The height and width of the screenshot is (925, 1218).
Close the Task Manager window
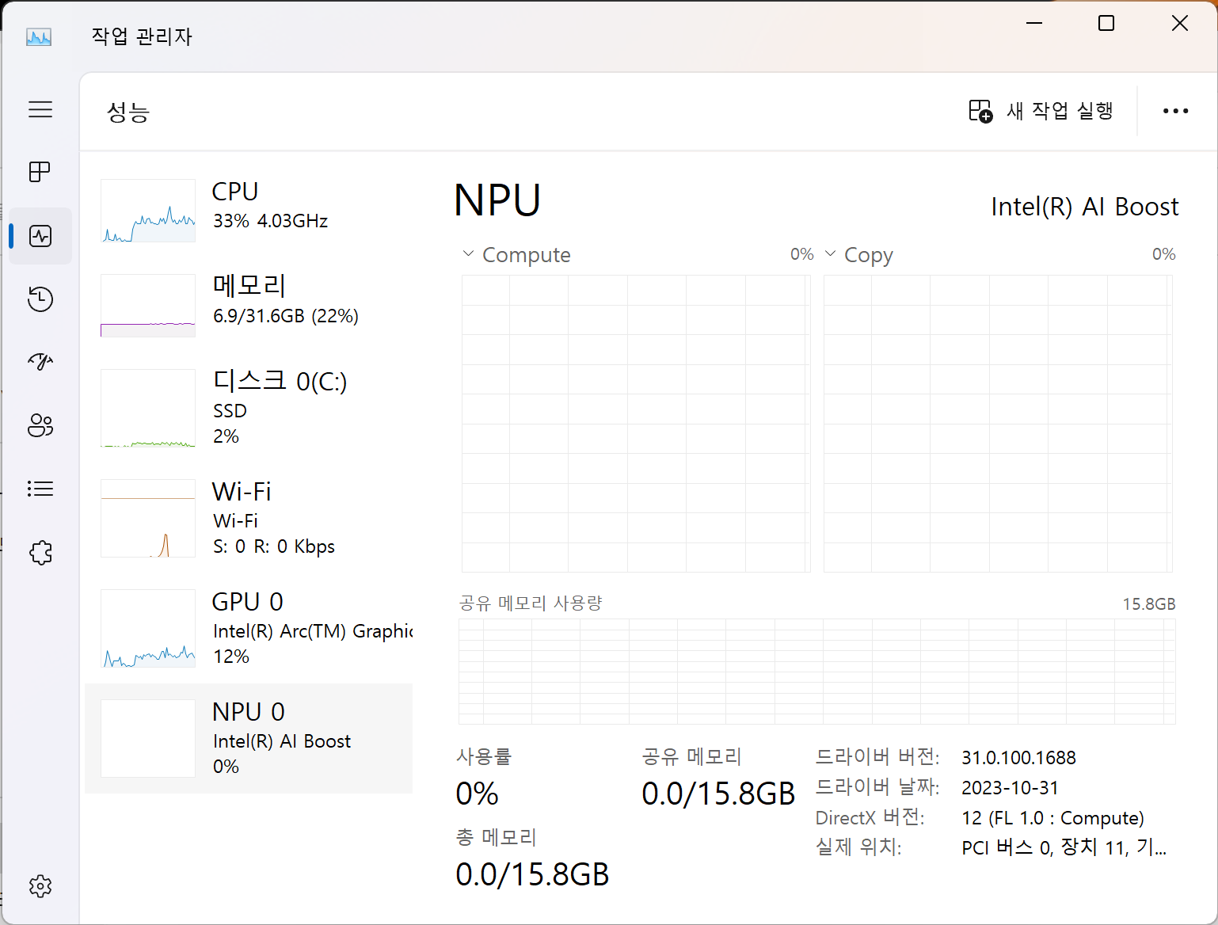tap(1180, 24)
